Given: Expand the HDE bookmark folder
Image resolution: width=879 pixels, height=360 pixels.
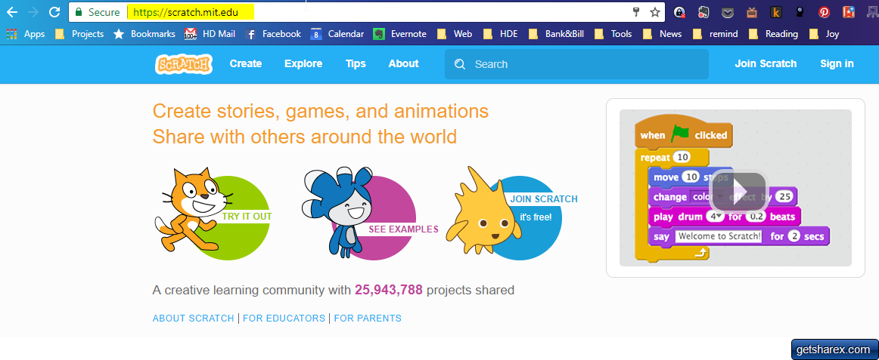Looking at the screenshot, I should coord(501,34).
